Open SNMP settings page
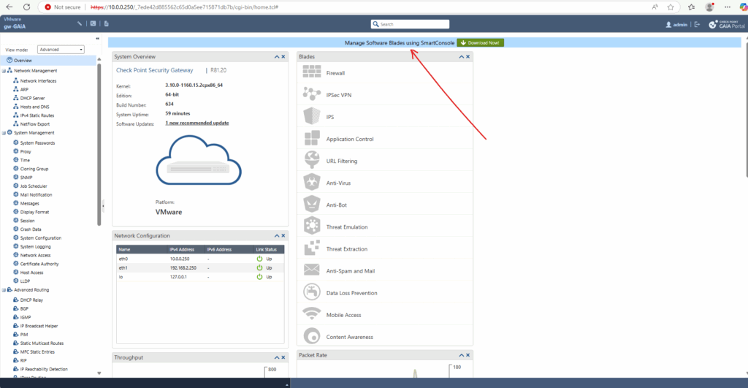748x388 pixels. click(x=26, y=178)
